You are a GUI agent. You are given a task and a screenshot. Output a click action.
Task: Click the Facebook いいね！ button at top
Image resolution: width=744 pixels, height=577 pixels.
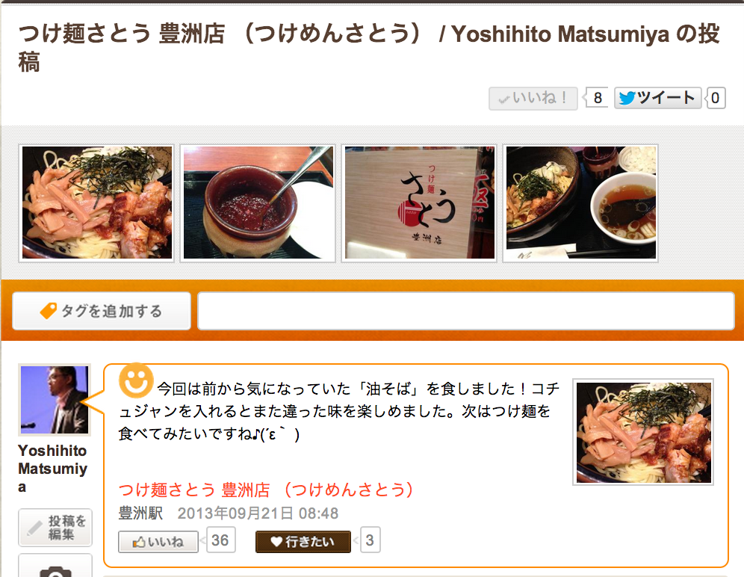533,99
